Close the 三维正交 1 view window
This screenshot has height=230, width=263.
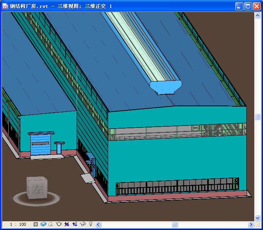click(x=257, y=6)
